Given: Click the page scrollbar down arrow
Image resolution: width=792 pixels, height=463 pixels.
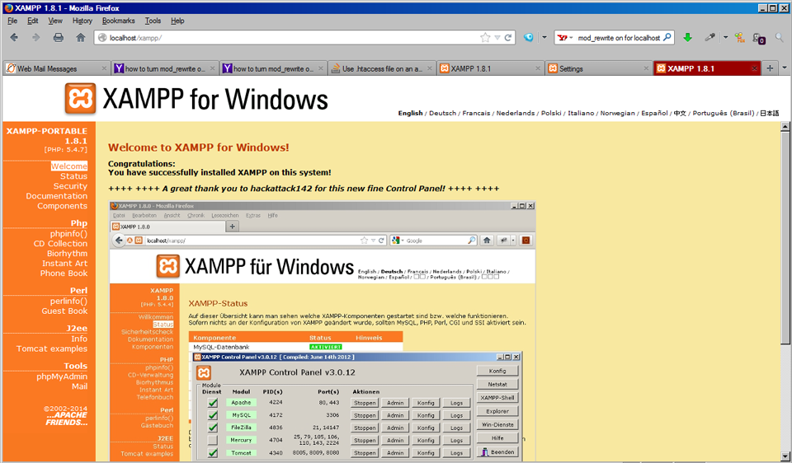Looking at the screenshot, I should pyautogui.click(x=785, y=456).
